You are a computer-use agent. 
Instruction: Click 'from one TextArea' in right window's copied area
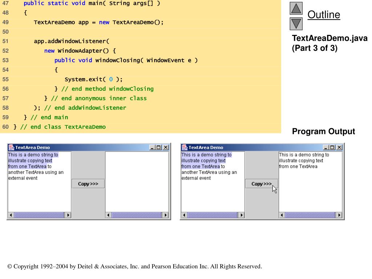(x=298, y=166)
